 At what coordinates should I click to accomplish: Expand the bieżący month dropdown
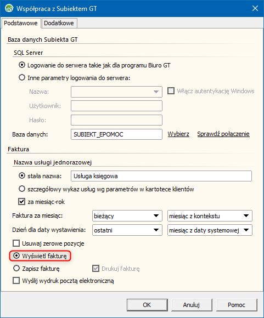click(127, 216)
